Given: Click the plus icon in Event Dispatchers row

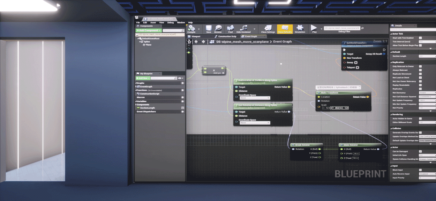Looking at the screenshot, I should pyautogui.click(x=183, y=111).
